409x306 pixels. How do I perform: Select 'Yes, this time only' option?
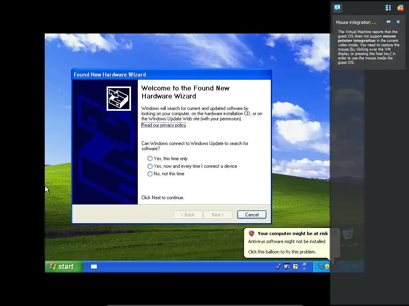[167, 159]
